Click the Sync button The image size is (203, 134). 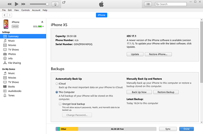coord(168,129)
